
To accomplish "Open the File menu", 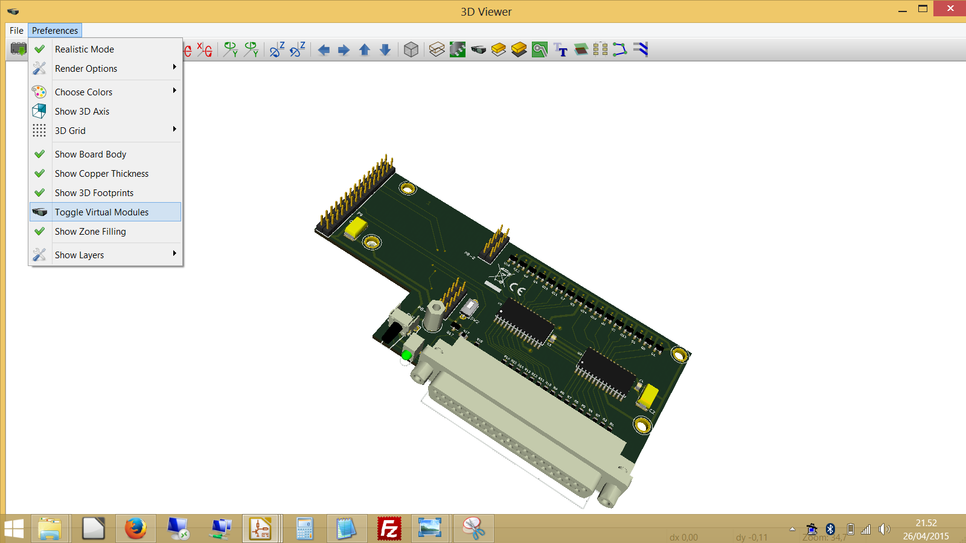I will tap(16, 31).
